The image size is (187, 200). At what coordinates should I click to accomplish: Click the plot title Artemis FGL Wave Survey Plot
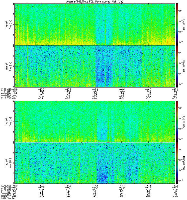point(95,2)
